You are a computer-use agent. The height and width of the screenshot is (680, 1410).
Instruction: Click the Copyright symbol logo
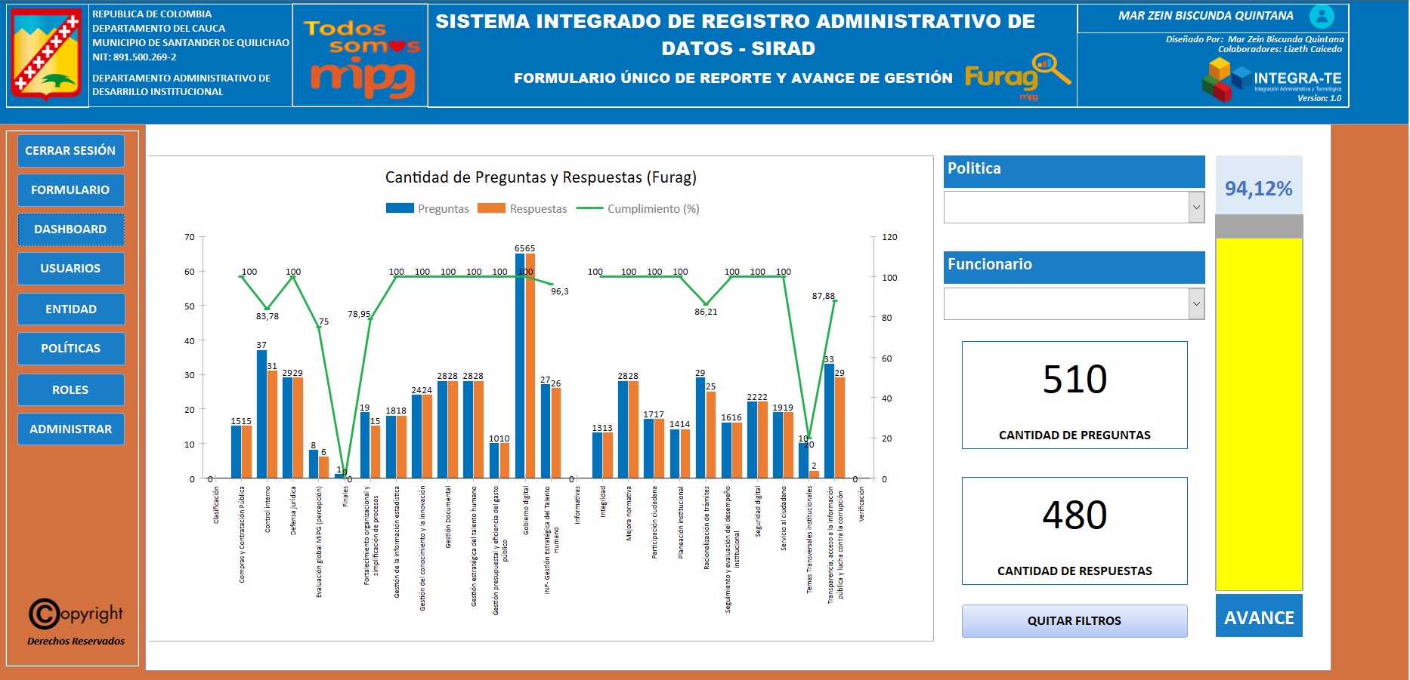point(76,614)
